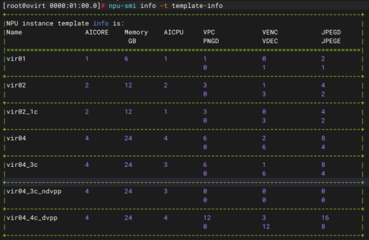Click the AICORE value 1 for vir01
The width and height of the screenshot is (369, 240).
point(87,59)
